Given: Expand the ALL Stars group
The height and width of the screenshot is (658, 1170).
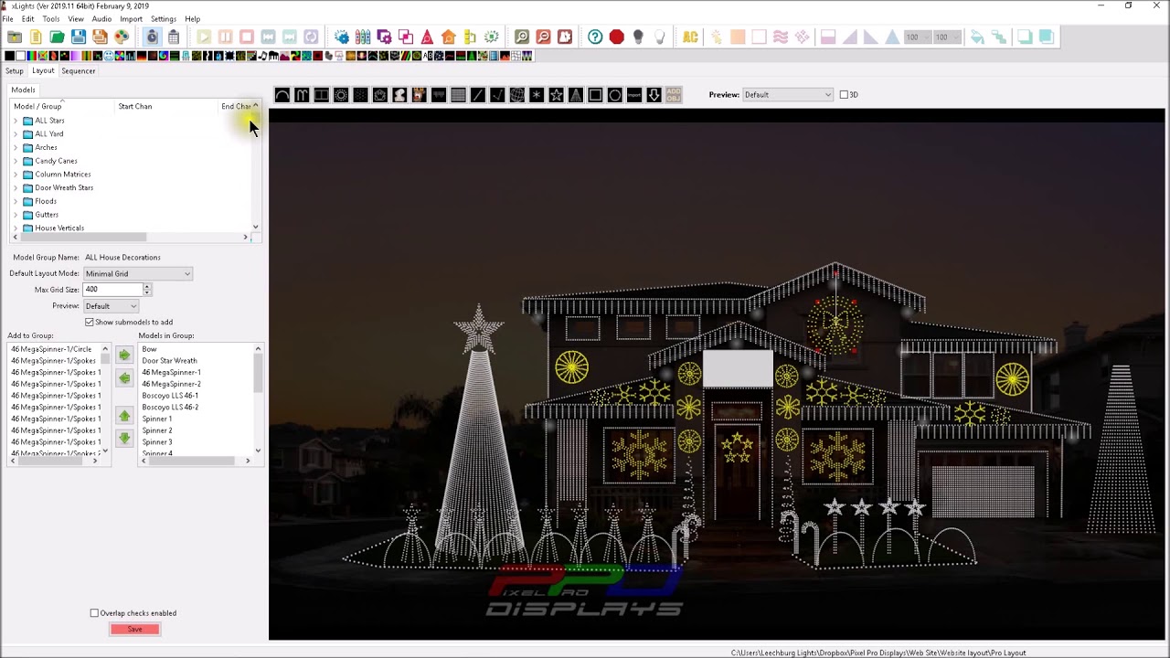Looking at the screenshot, I should point(16,121).
